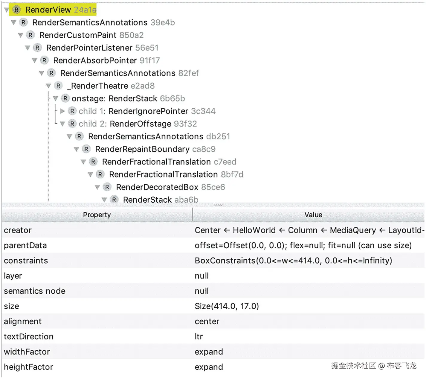Select the RenderView 24a1e tree row
Viewport: 426px width, 379px height.
coord(53,10)
